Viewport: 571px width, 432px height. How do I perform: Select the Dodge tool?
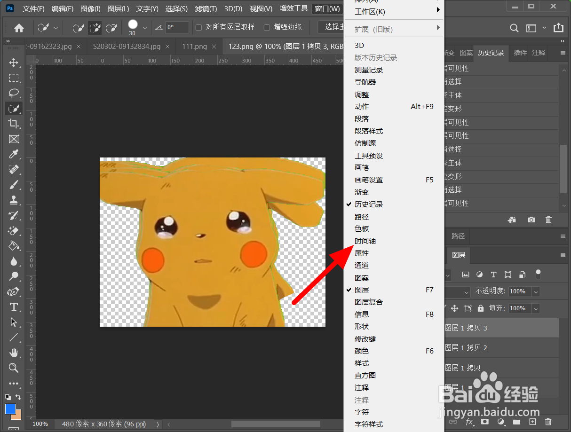[14, 276]
